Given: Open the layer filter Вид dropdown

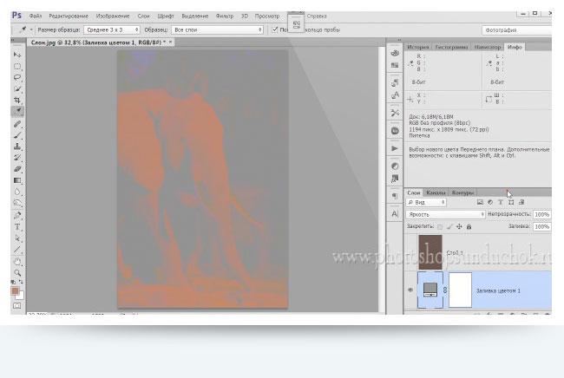Looking at the screenshot, I should pos(426,202).
